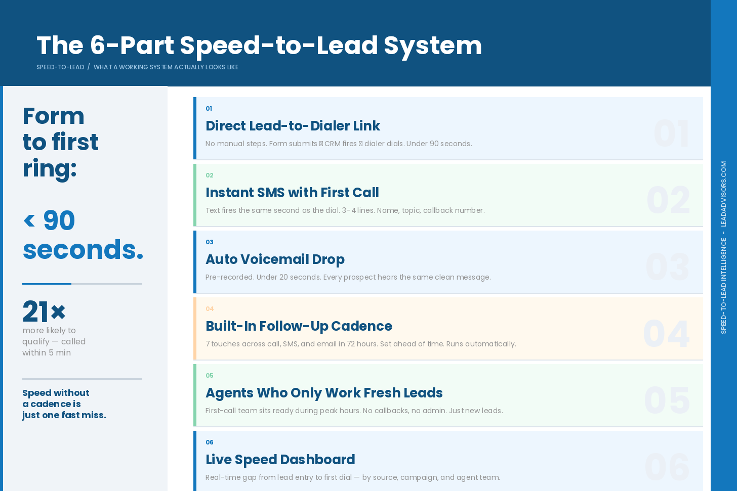Toggle the orange accent bar on card 04

pos(195,328)
